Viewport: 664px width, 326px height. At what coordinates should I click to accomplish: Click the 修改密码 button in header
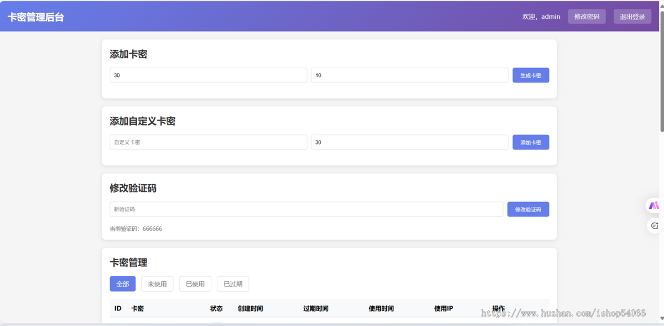[587, 17]
